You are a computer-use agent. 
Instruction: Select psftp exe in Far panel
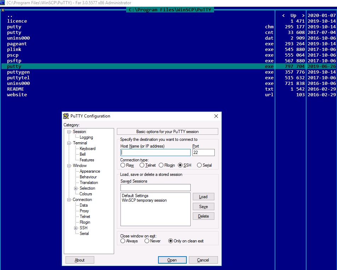tap(138, 61)
